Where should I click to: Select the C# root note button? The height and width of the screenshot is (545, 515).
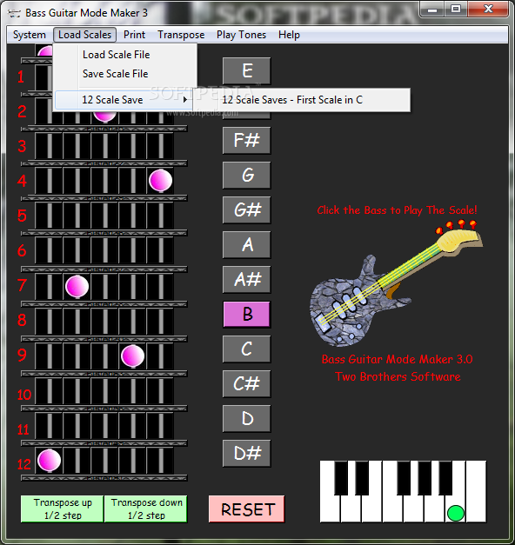point(247,383)
